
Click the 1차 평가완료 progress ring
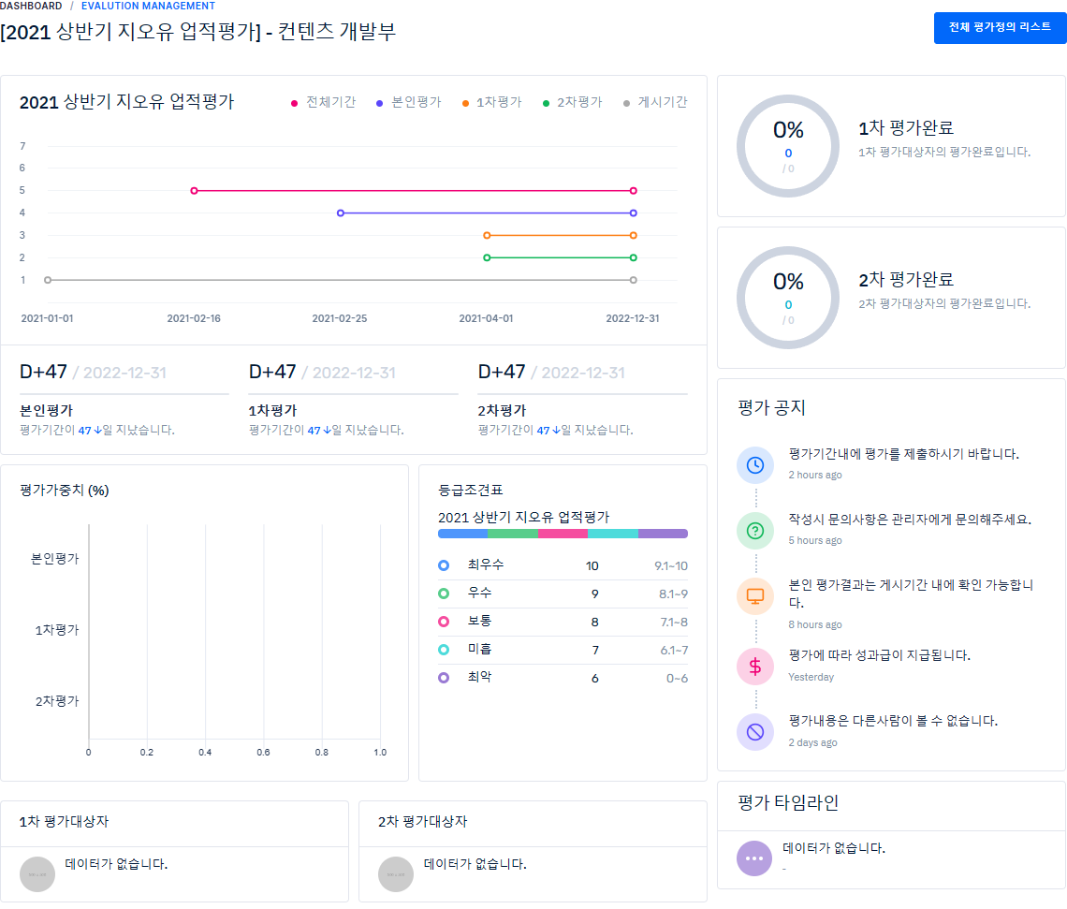click(x=788, y=147)
